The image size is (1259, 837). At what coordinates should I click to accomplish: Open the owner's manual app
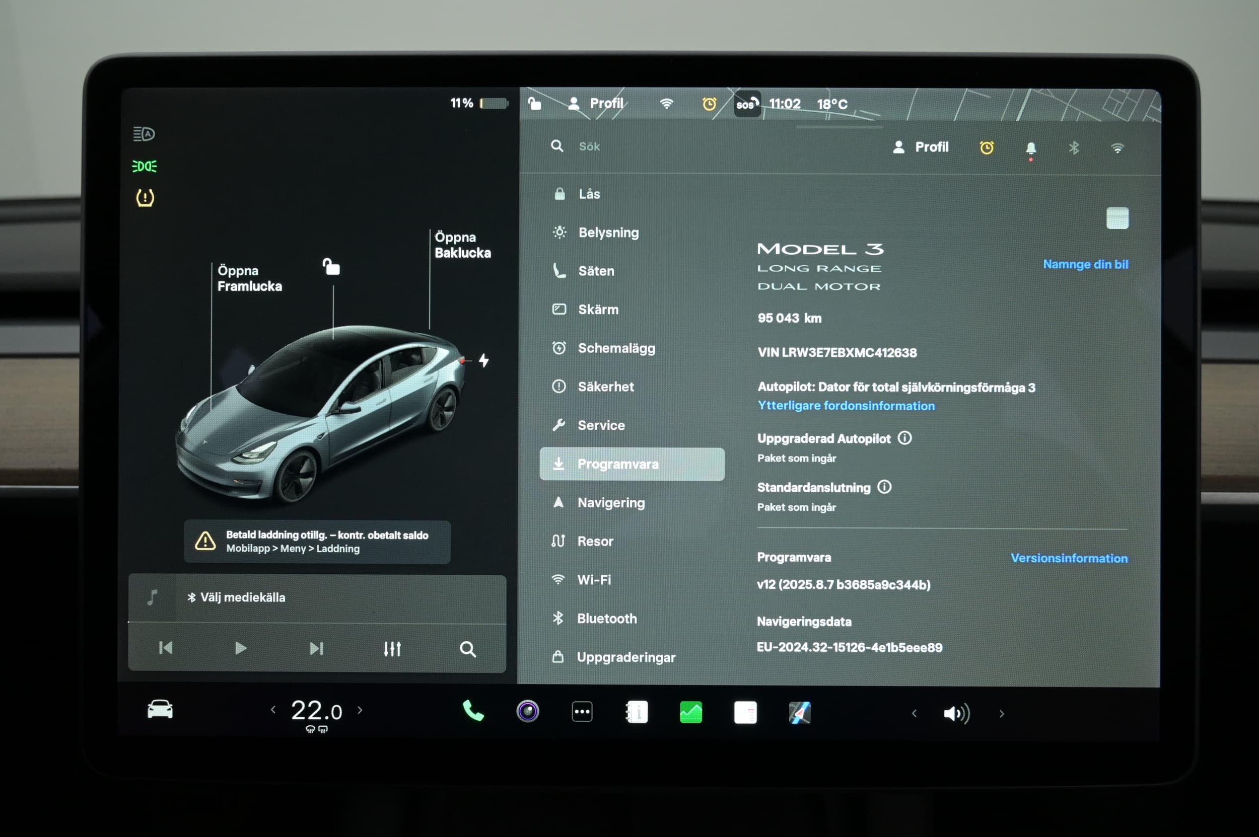637,712
